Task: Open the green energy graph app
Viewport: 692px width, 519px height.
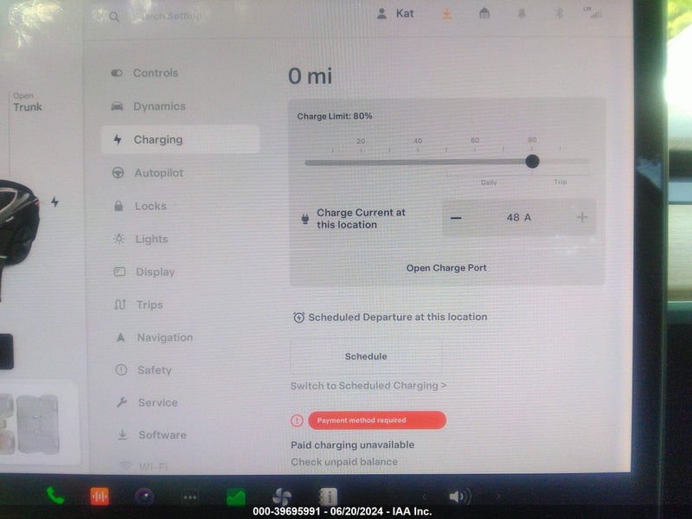Action: pyautogui.click(x=236, y=497)
